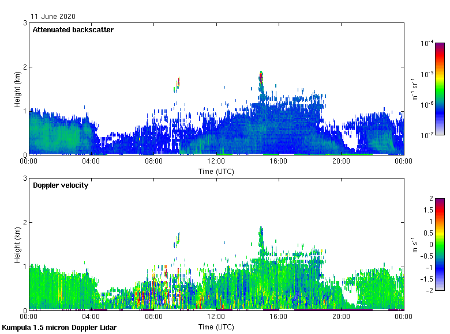
Task: Click "Height (km)" axis label of backscatter plot
Action: pyautogui.click(x=17, y=89)
